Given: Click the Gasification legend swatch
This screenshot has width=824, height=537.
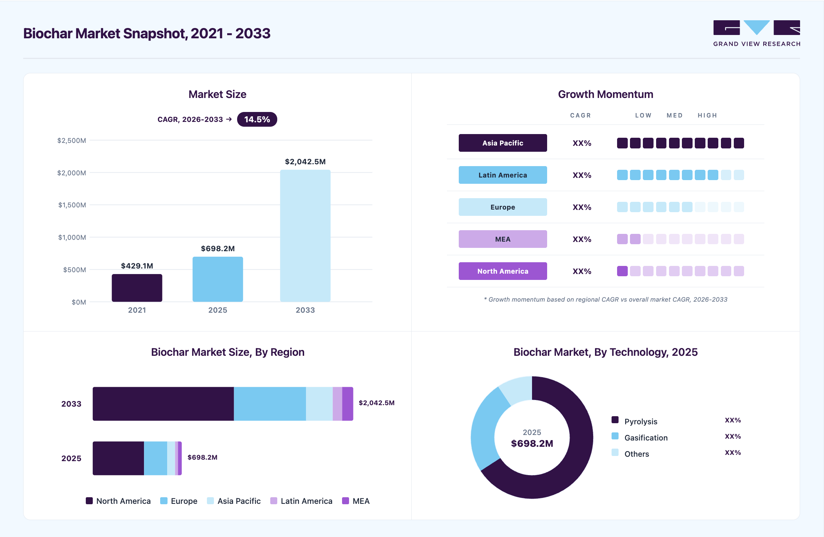Looking at the screenshot, I should point(615,436).
